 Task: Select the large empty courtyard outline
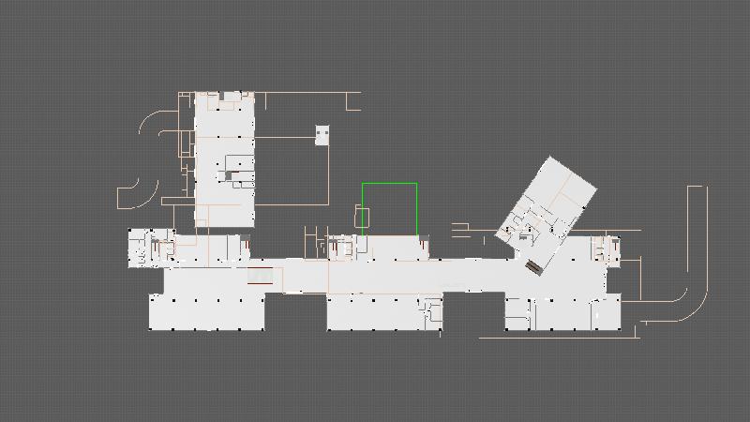pyautogui.click(x=291, y=171)
